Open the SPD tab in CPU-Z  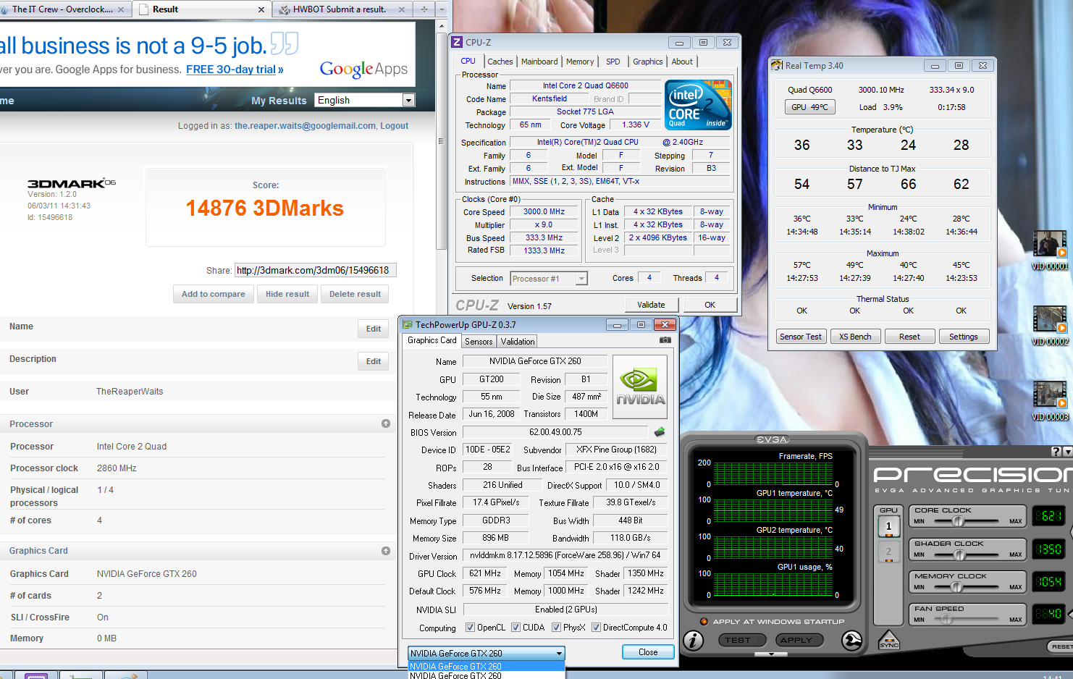click(613, 62)
